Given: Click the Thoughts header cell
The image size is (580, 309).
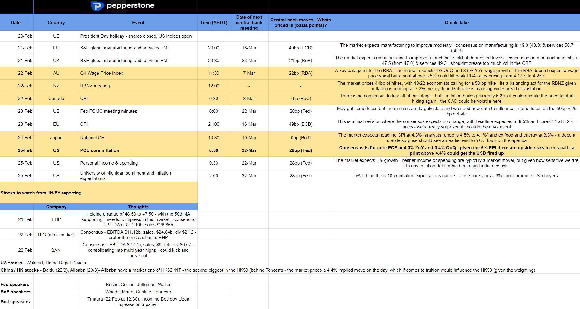Looking at the screenshot, I should [x=138, y=207].
